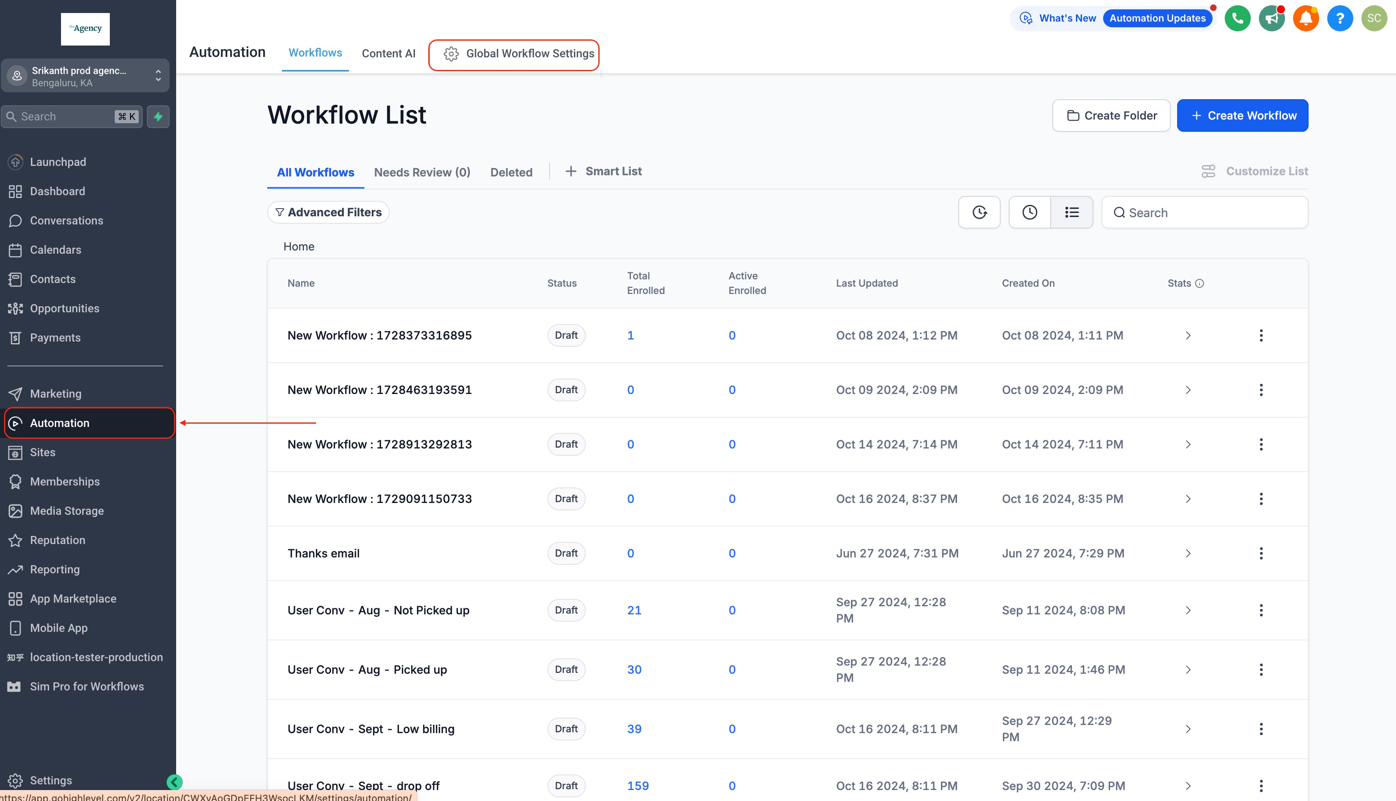Collapse the sidebar with the green arrow
This screenshot has height=801, width=1396.
tap(174, 782)
